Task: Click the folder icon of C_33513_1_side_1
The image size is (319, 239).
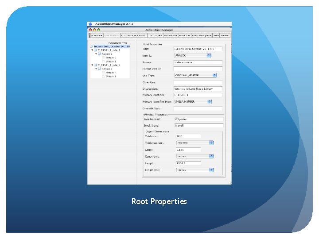Action: [95, 50]
